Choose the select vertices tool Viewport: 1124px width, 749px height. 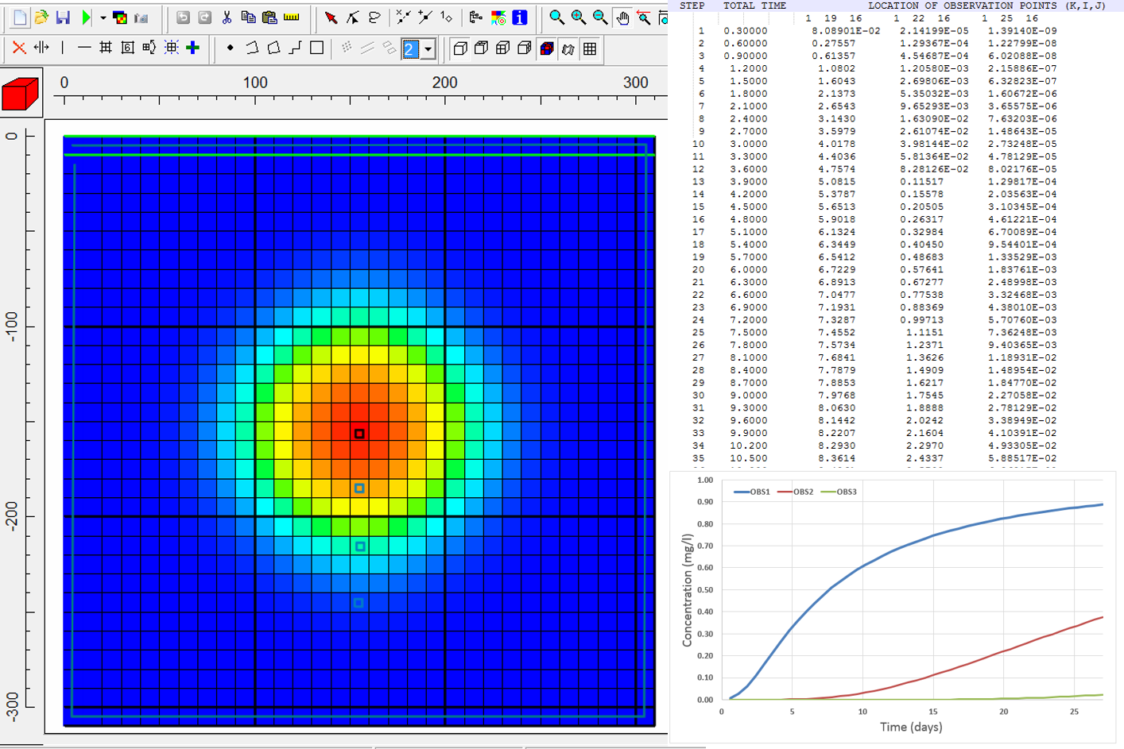click(352, 17)
